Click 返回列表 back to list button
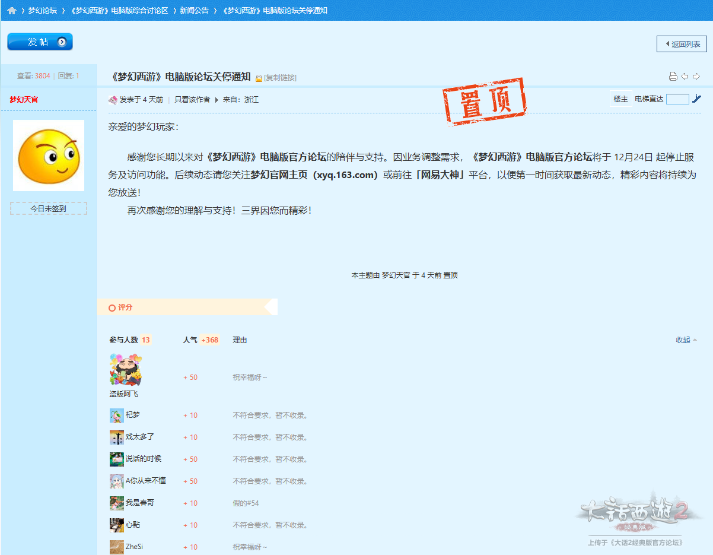713x555 pixels. pyautogui.click(x=682, y=44)
